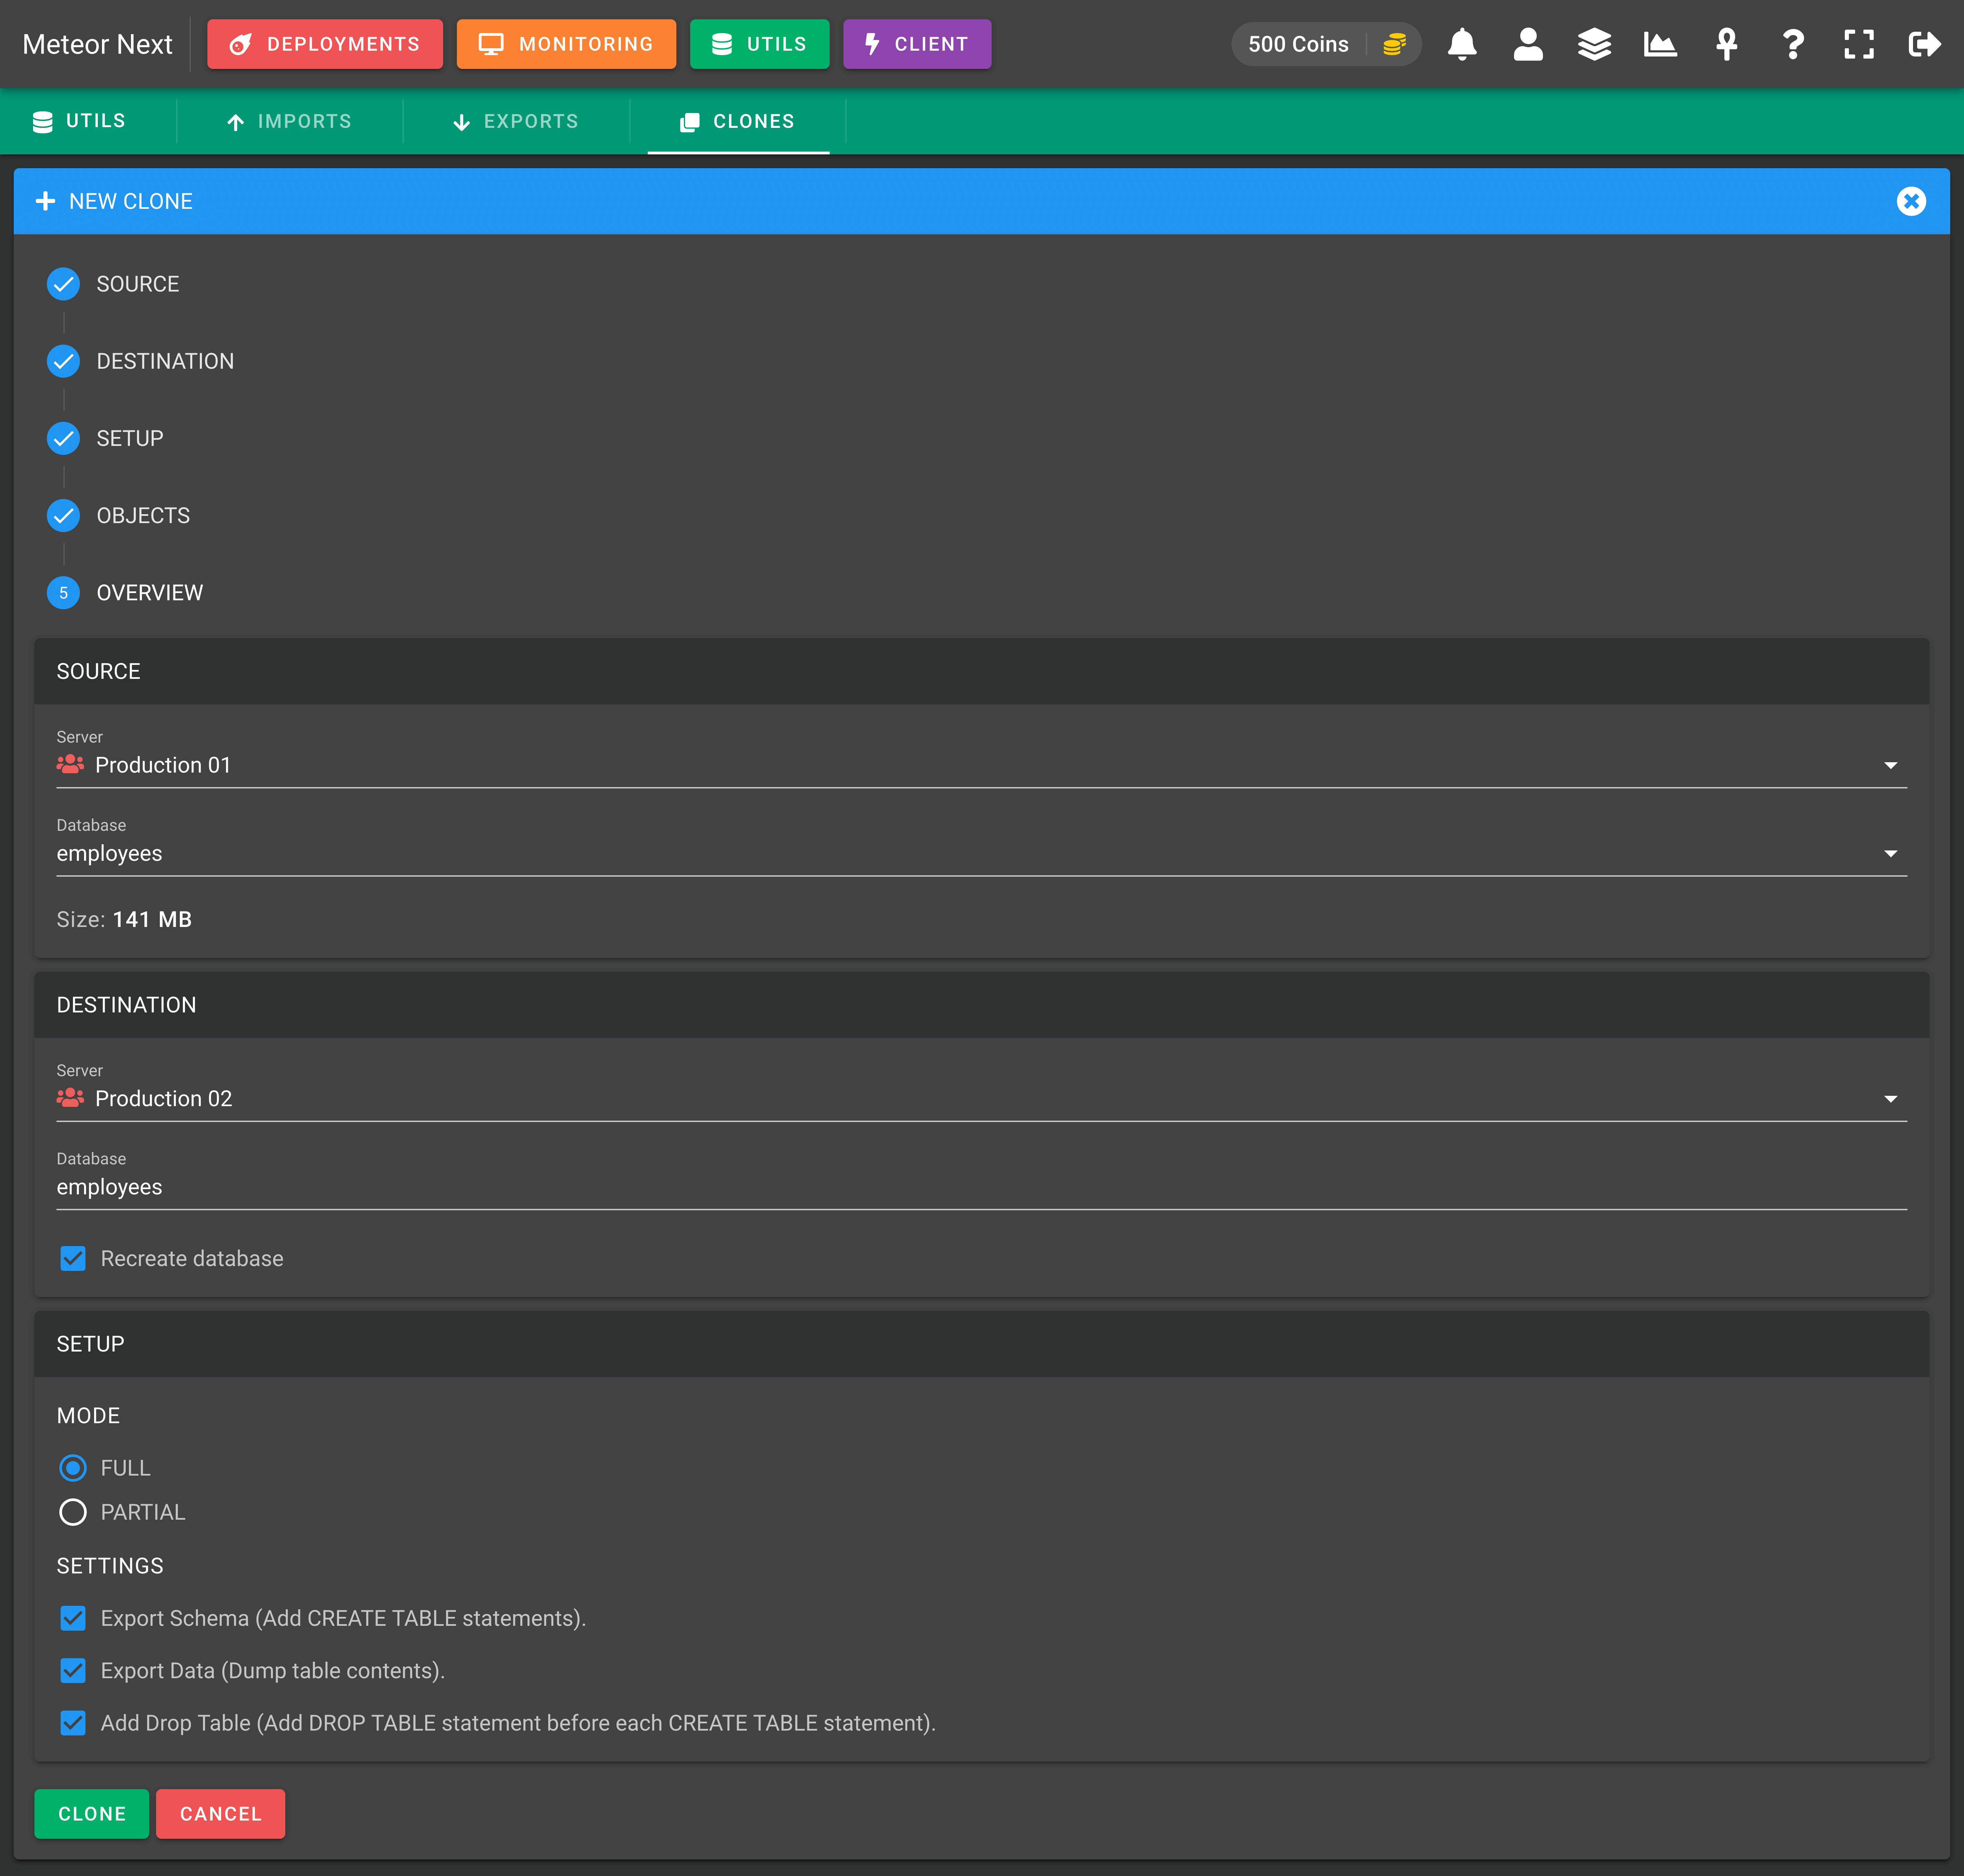This screenshot has height=1876, width=1964.
Task: Go to the SETUP step checkmark
Action: point(63,438)
